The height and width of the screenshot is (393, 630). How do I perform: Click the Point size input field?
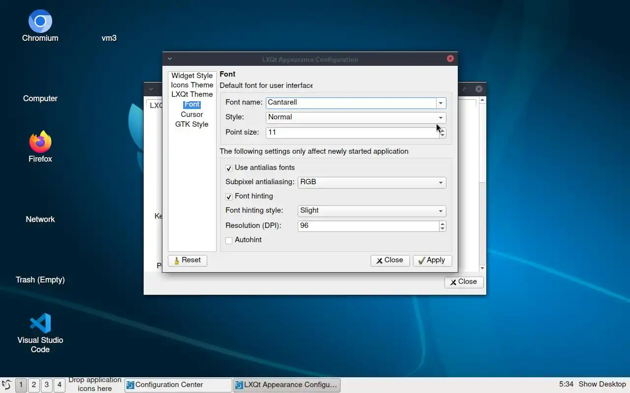(x=352, y=133)
